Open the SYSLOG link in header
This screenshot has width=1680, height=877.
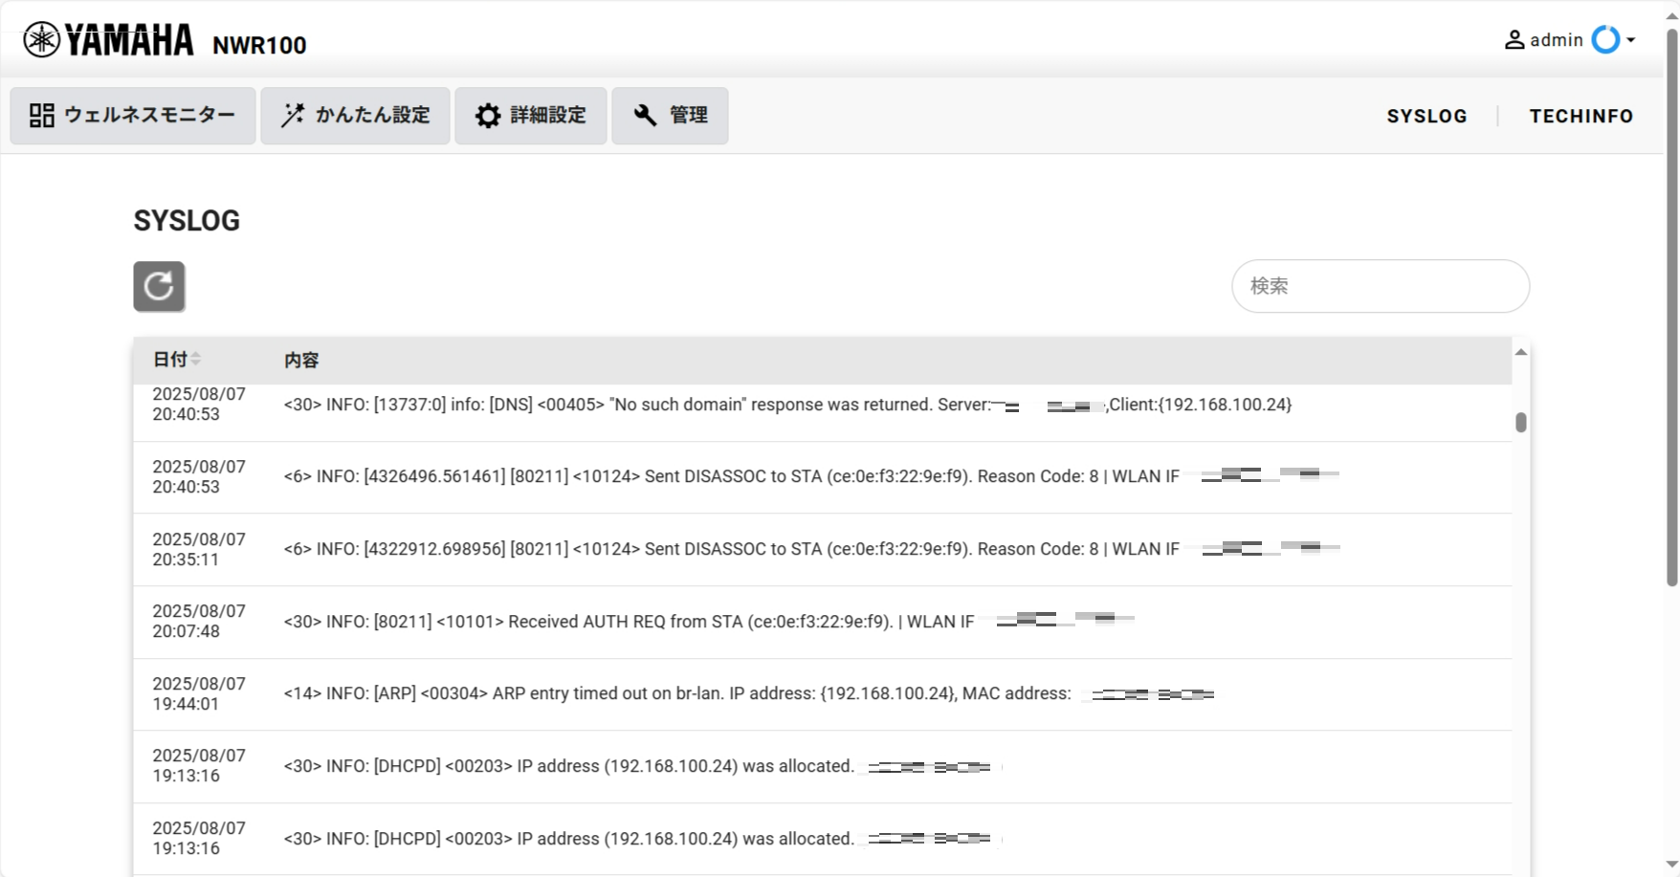[x=1426, y=116]
